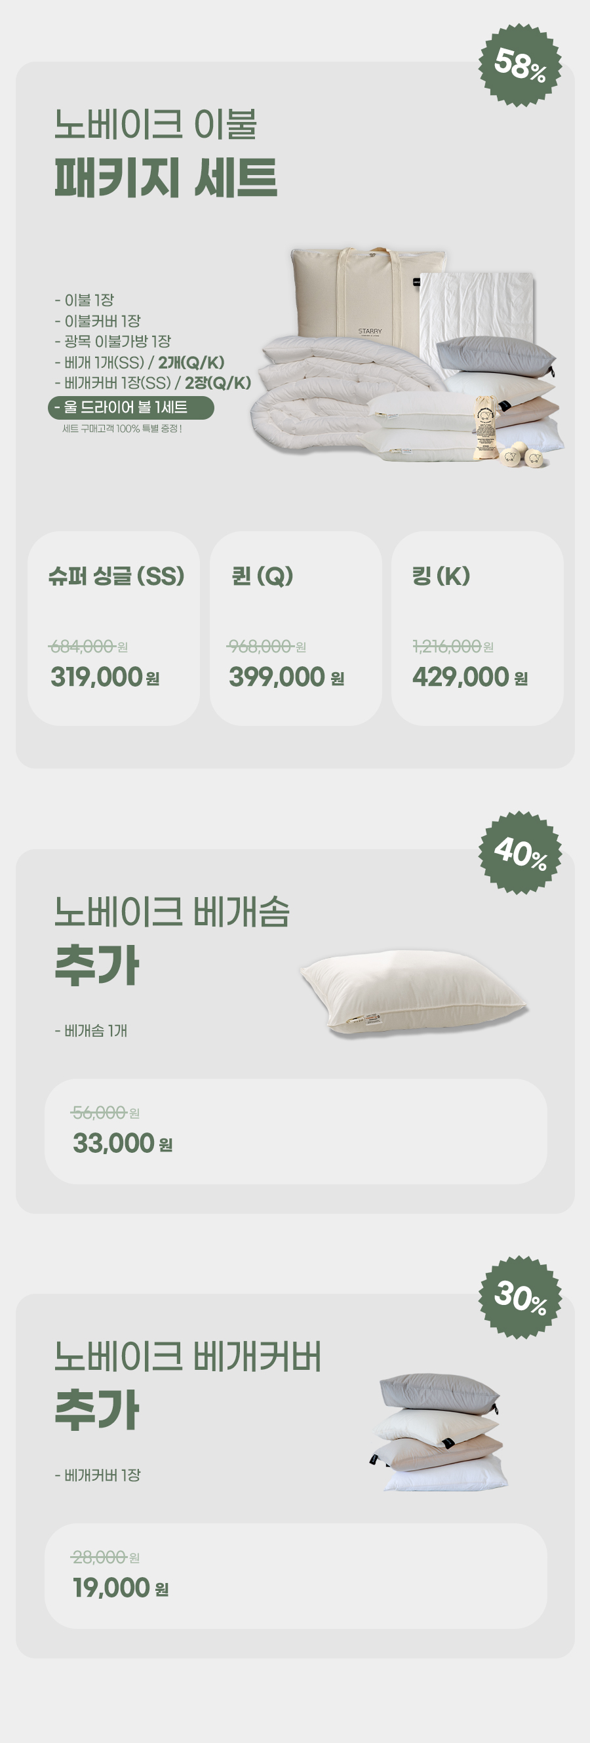This screenshot has height=1743, width=590.
Task: Choose the 킹 (K) size card
Action: 477,628
